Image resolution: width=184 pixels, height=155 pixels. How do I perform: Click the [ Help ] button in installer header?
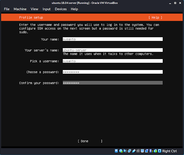(155, 18)
